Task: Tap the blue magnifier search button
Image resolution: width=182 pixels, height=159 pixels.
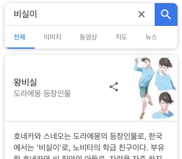Action: click(x=166, y=15)
